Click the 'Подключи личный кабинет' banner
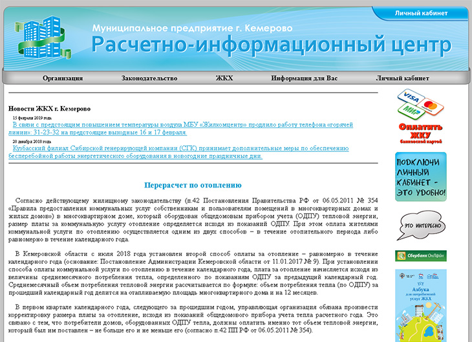Image resolution: width=472 pixels, height=342 pixels. 421,176
